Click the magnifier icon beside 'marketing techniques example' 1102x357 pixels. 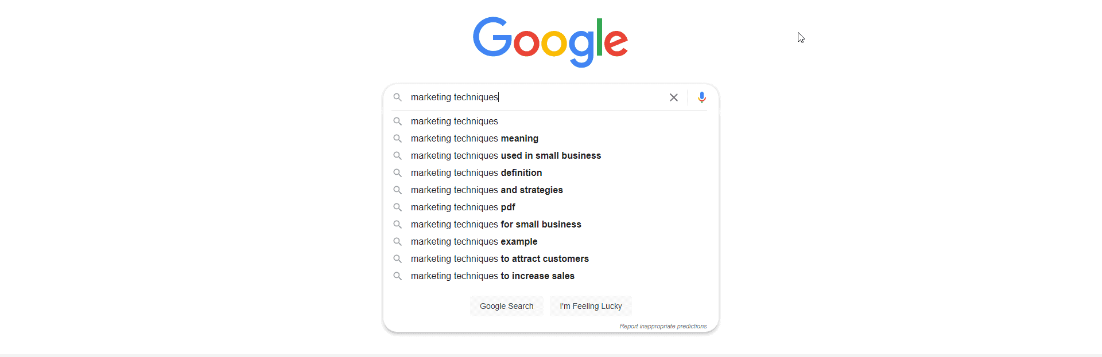click(397, 241)
